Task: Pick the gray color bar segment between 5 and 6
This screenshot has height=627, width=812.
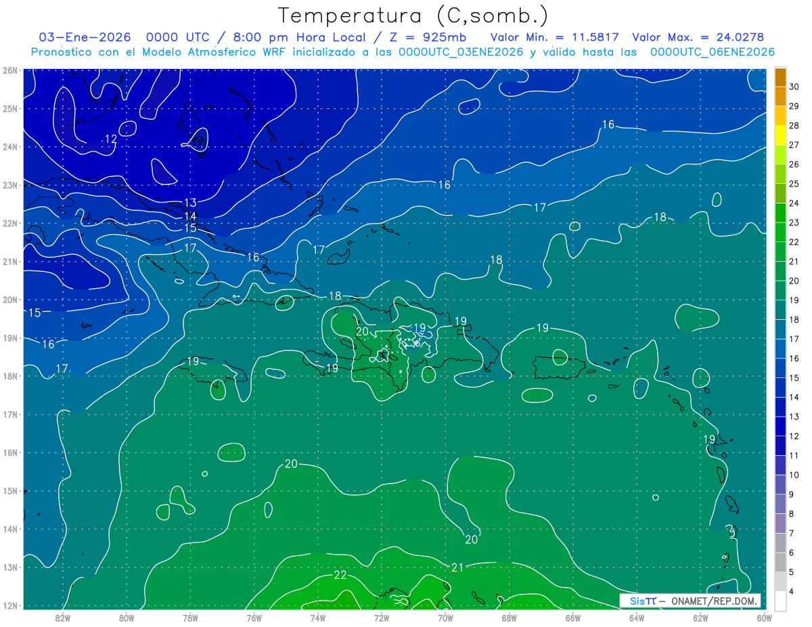Action: pyautogui.click(x=780, y=562)
